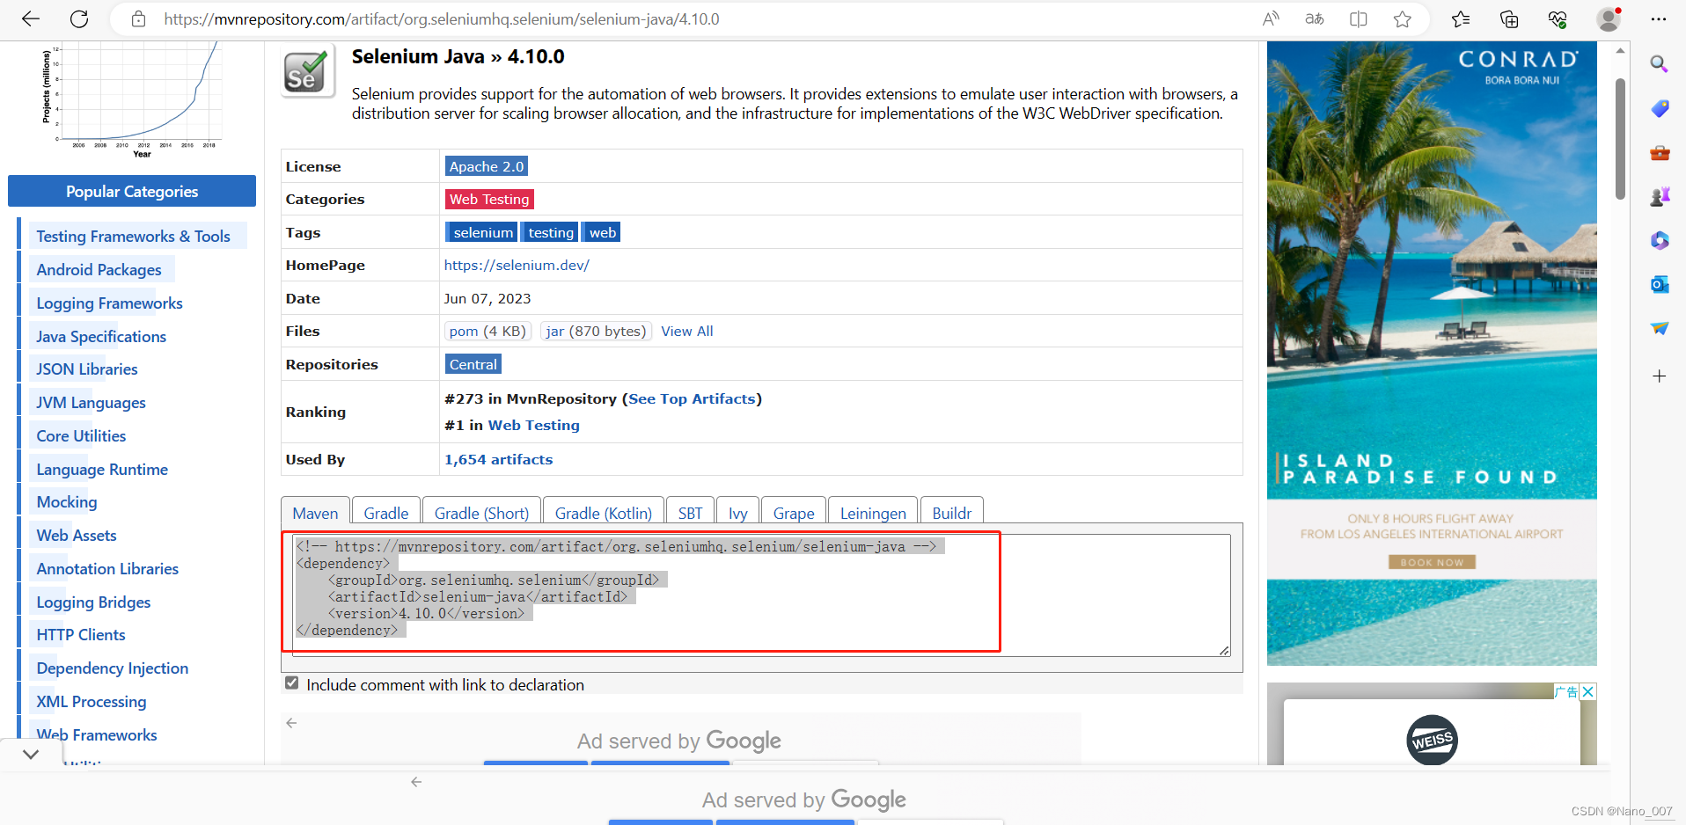Open the Translate tool in address bar
1686x825 pixels.
[1314, 18]
